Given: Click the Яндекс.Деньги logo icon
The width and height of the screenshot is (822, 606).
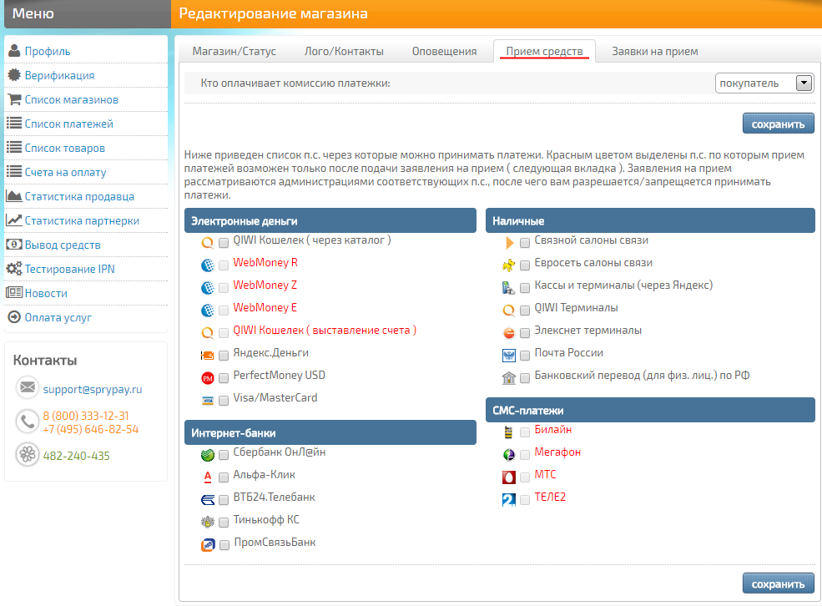Looking at the screenshot, I should pos(208,356).
